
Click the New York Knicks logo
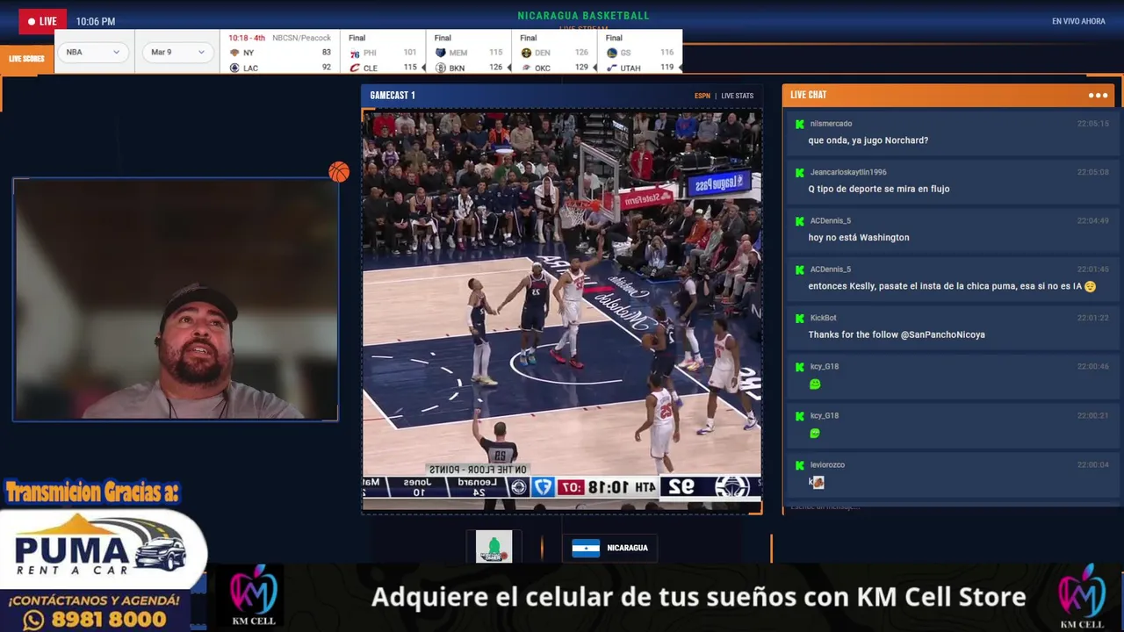(234, 53)
